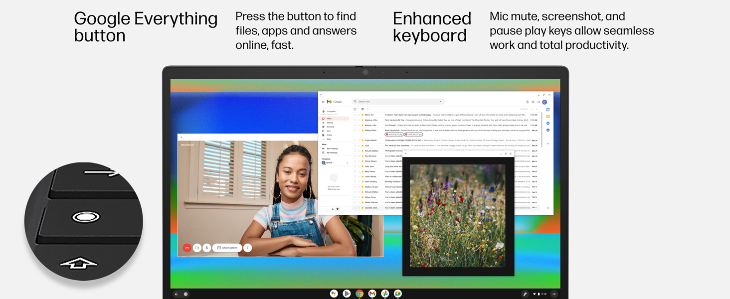Open Starred folder in Gmail
730x299 pixels.
(330, 123)
